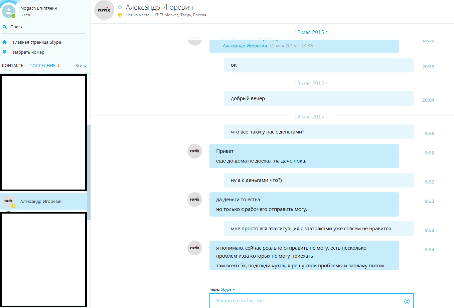
Task: Select Александр Игоревич in recent conversations list
Action: [43, 201]
